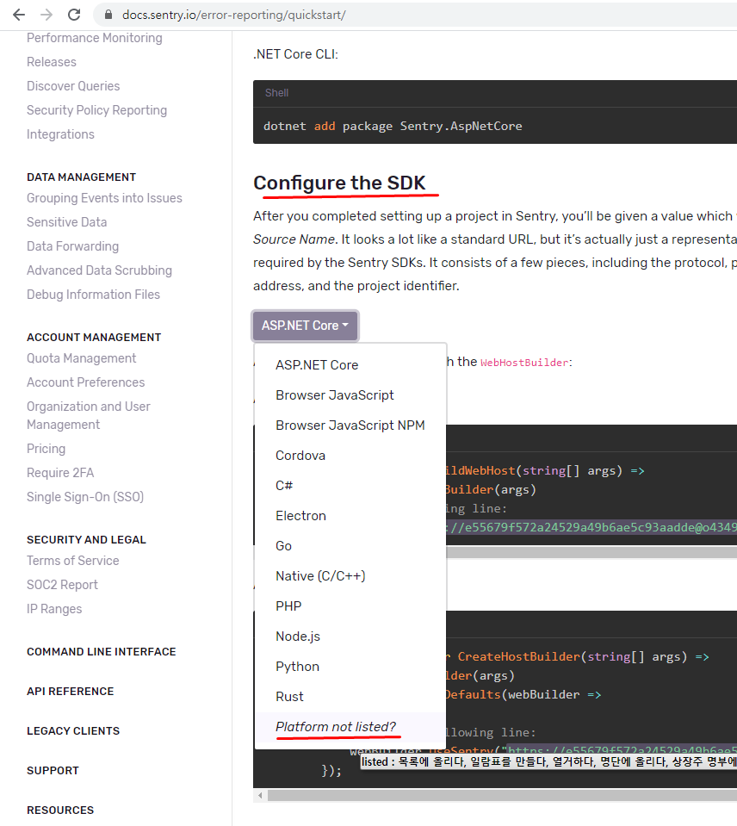Viewport: 737px width, 826px height.
Task: Choose Python from the dropdown
Action: [x=350, y=667]
